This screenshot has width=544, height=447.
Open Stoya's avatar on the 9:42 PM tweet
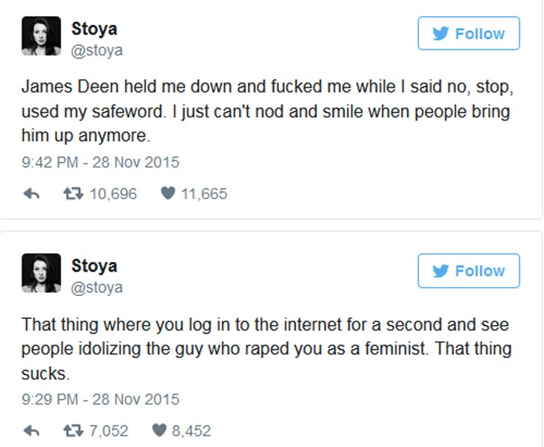[41, 36]
